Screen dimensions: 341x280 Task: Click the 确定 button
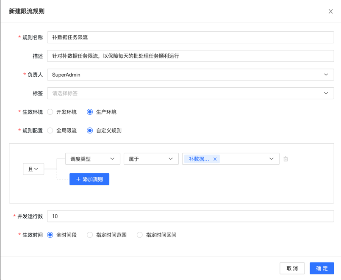[x=322, y=268]
